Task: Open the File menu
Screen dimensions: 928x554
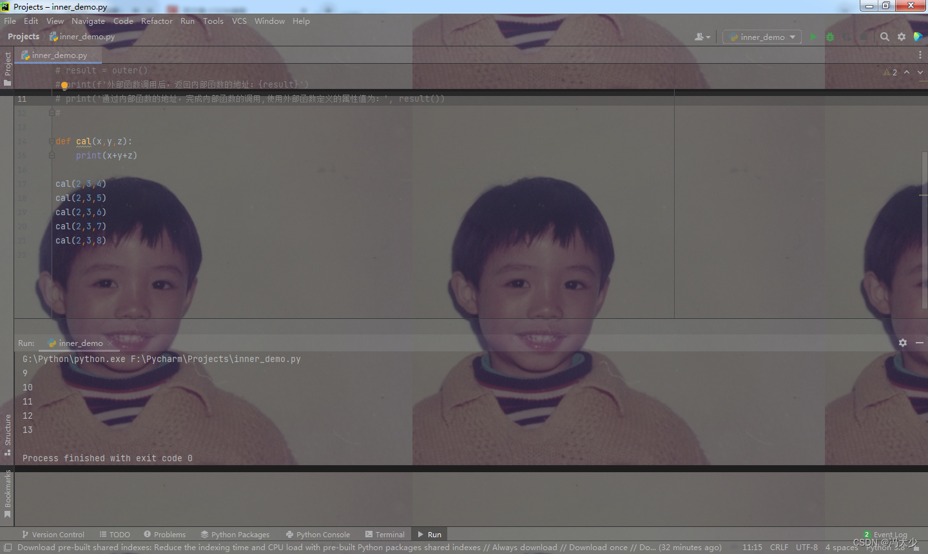Action: pos(10,21)
